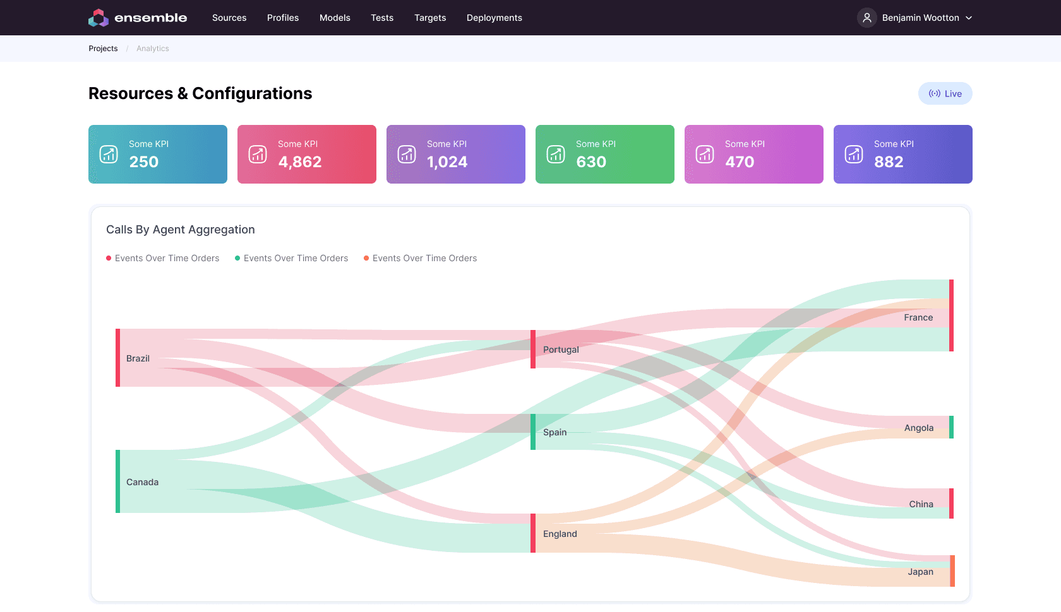Click the 882 KPI value
Image resolution: width=1061 pixels, height=612 pixels.
coord(889,162)
